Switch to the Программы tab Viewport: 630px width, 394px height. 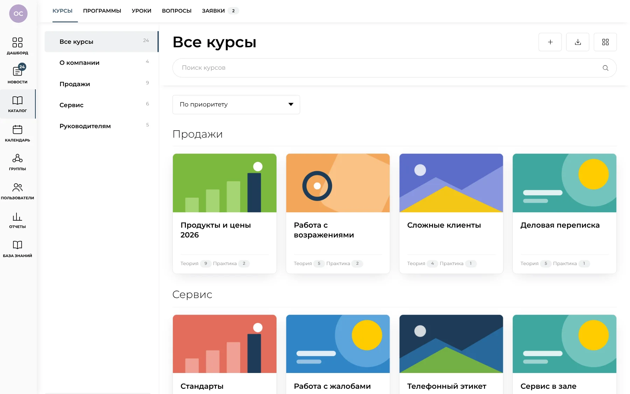[102, 11]
